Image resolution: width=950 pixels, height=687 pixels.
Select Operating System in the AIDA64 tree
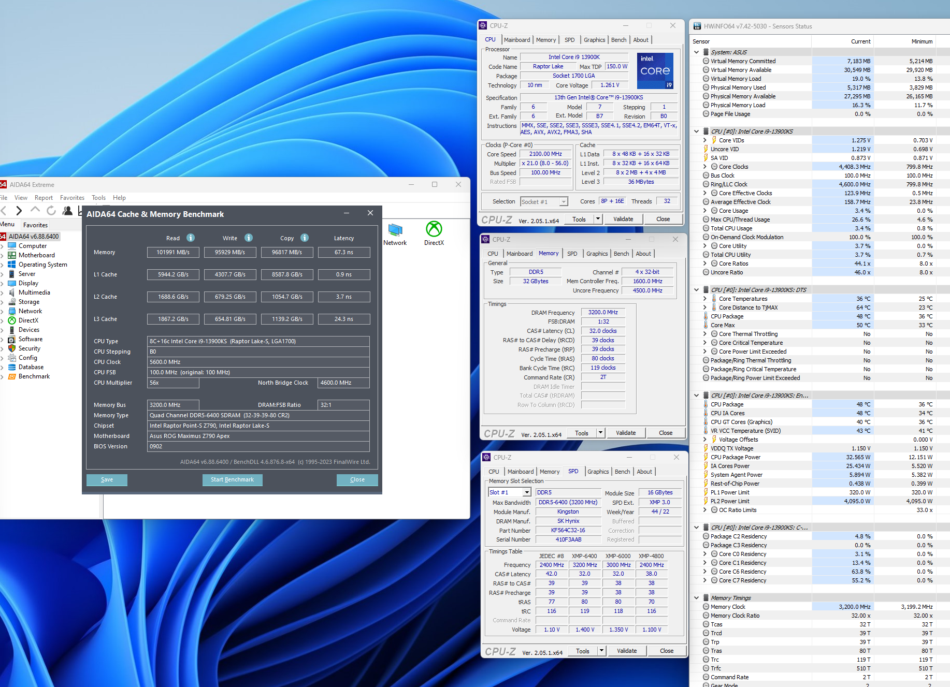[x=42, y=265]
